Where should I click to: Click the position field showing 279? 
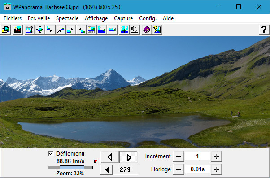(x=125, y=169)
